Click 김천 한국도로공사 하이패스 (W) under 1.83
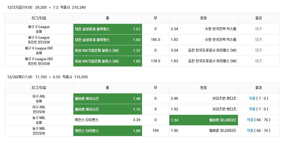282x141 pixels. click(x=203, y=61)
